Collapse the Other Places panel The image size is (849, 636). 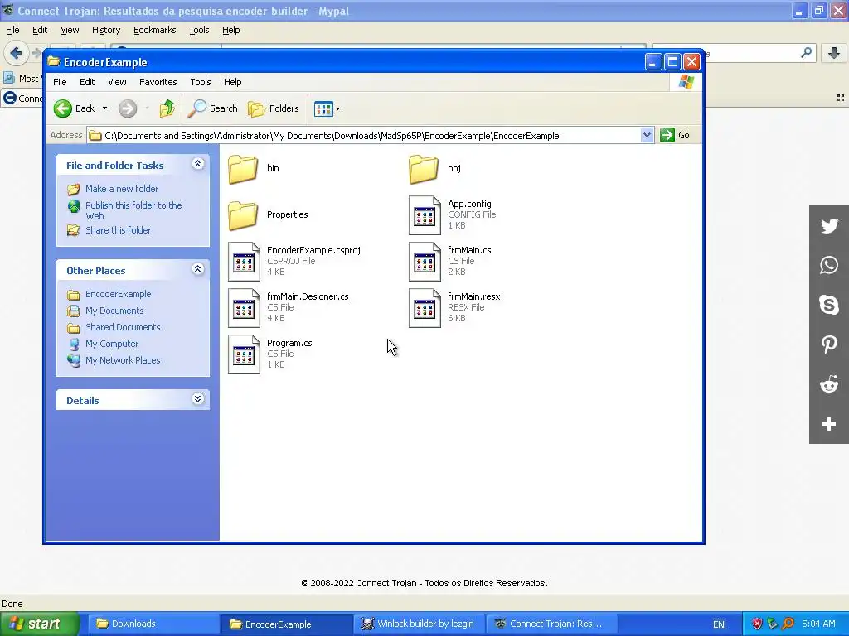tap(197, 269)
